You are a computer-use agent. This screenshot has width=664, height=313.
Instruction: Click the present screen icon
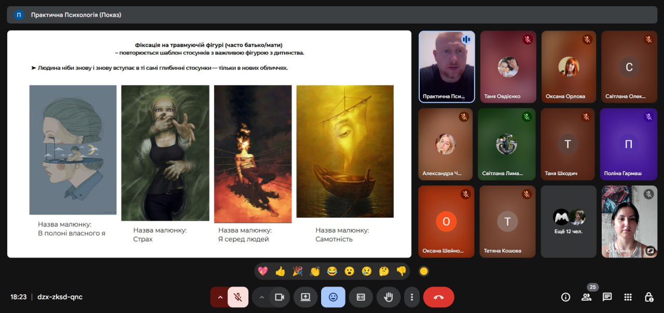tap(306, 297)
